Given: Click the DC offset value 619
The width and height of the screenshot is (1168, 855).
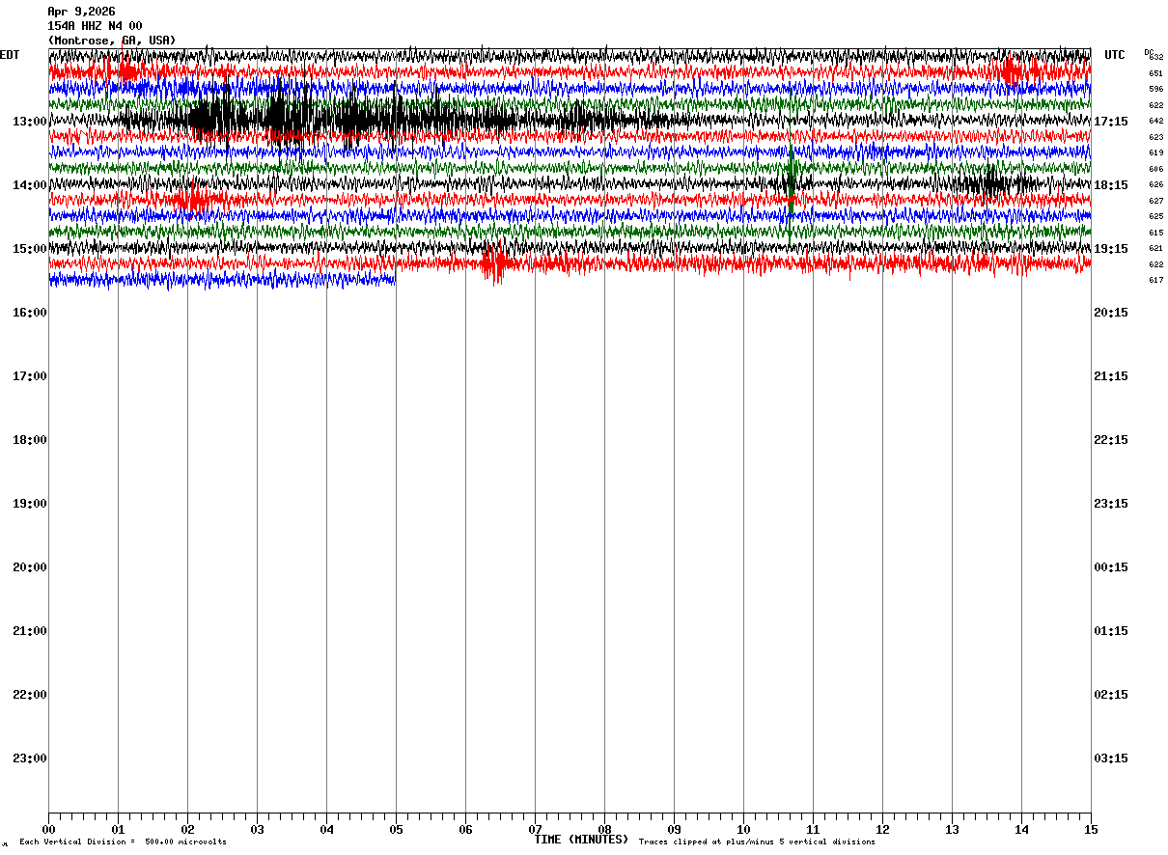Looking at the screenshot, I should point(1156,153).
